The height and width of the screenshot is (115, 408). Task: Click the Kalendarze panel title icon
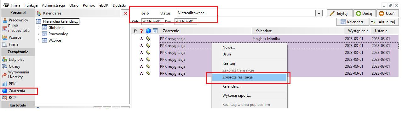39,13
